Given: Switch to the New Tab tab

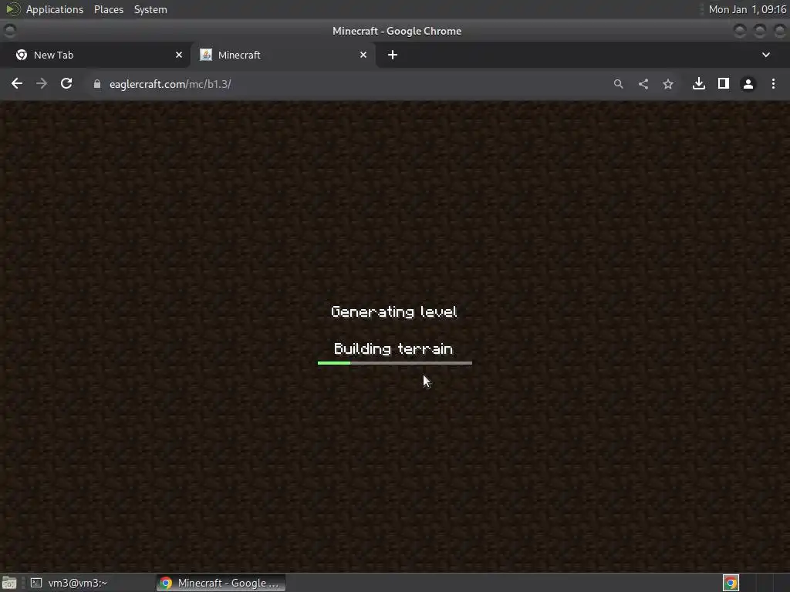Looking at the screenshot, I should click(x=95, y=55).
